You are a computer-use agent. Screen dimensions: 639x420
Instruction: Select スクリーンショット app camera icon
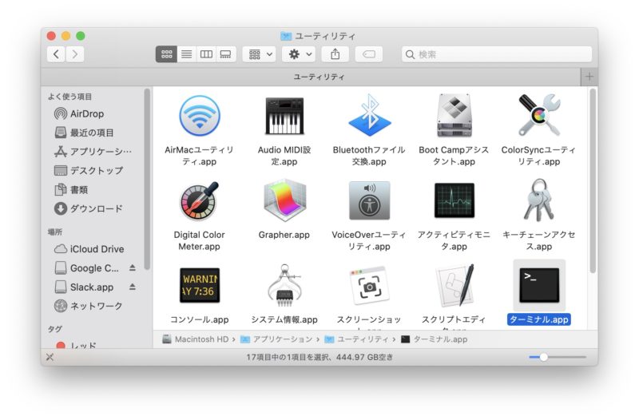coord(370,286)
